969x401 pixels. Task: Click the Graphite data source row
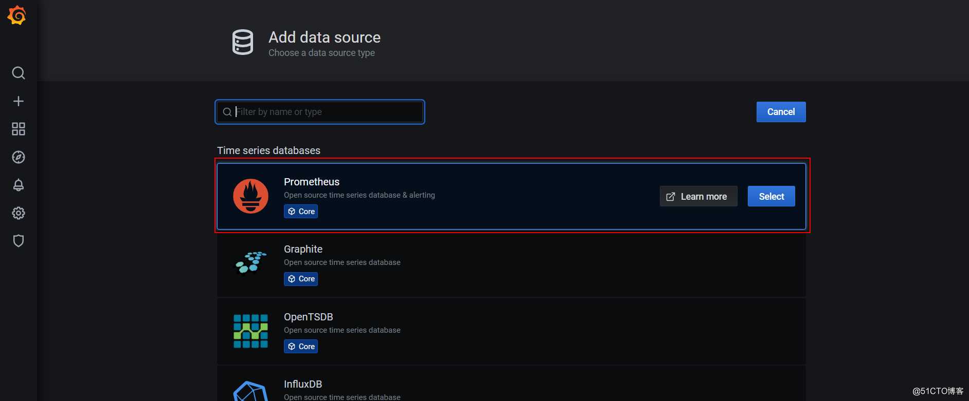511,264
